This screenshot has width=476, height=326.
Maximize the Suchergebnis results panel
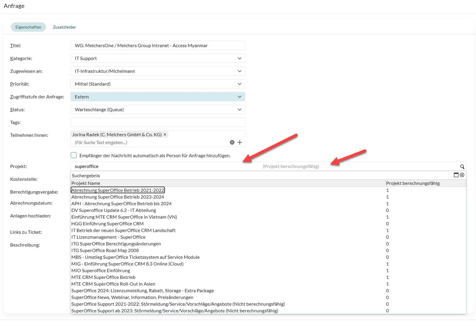456,175
